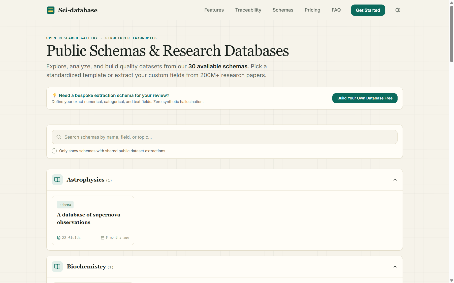Click the Biochemistry book icon
Screen dimensions: 454x283
[57, 267]
